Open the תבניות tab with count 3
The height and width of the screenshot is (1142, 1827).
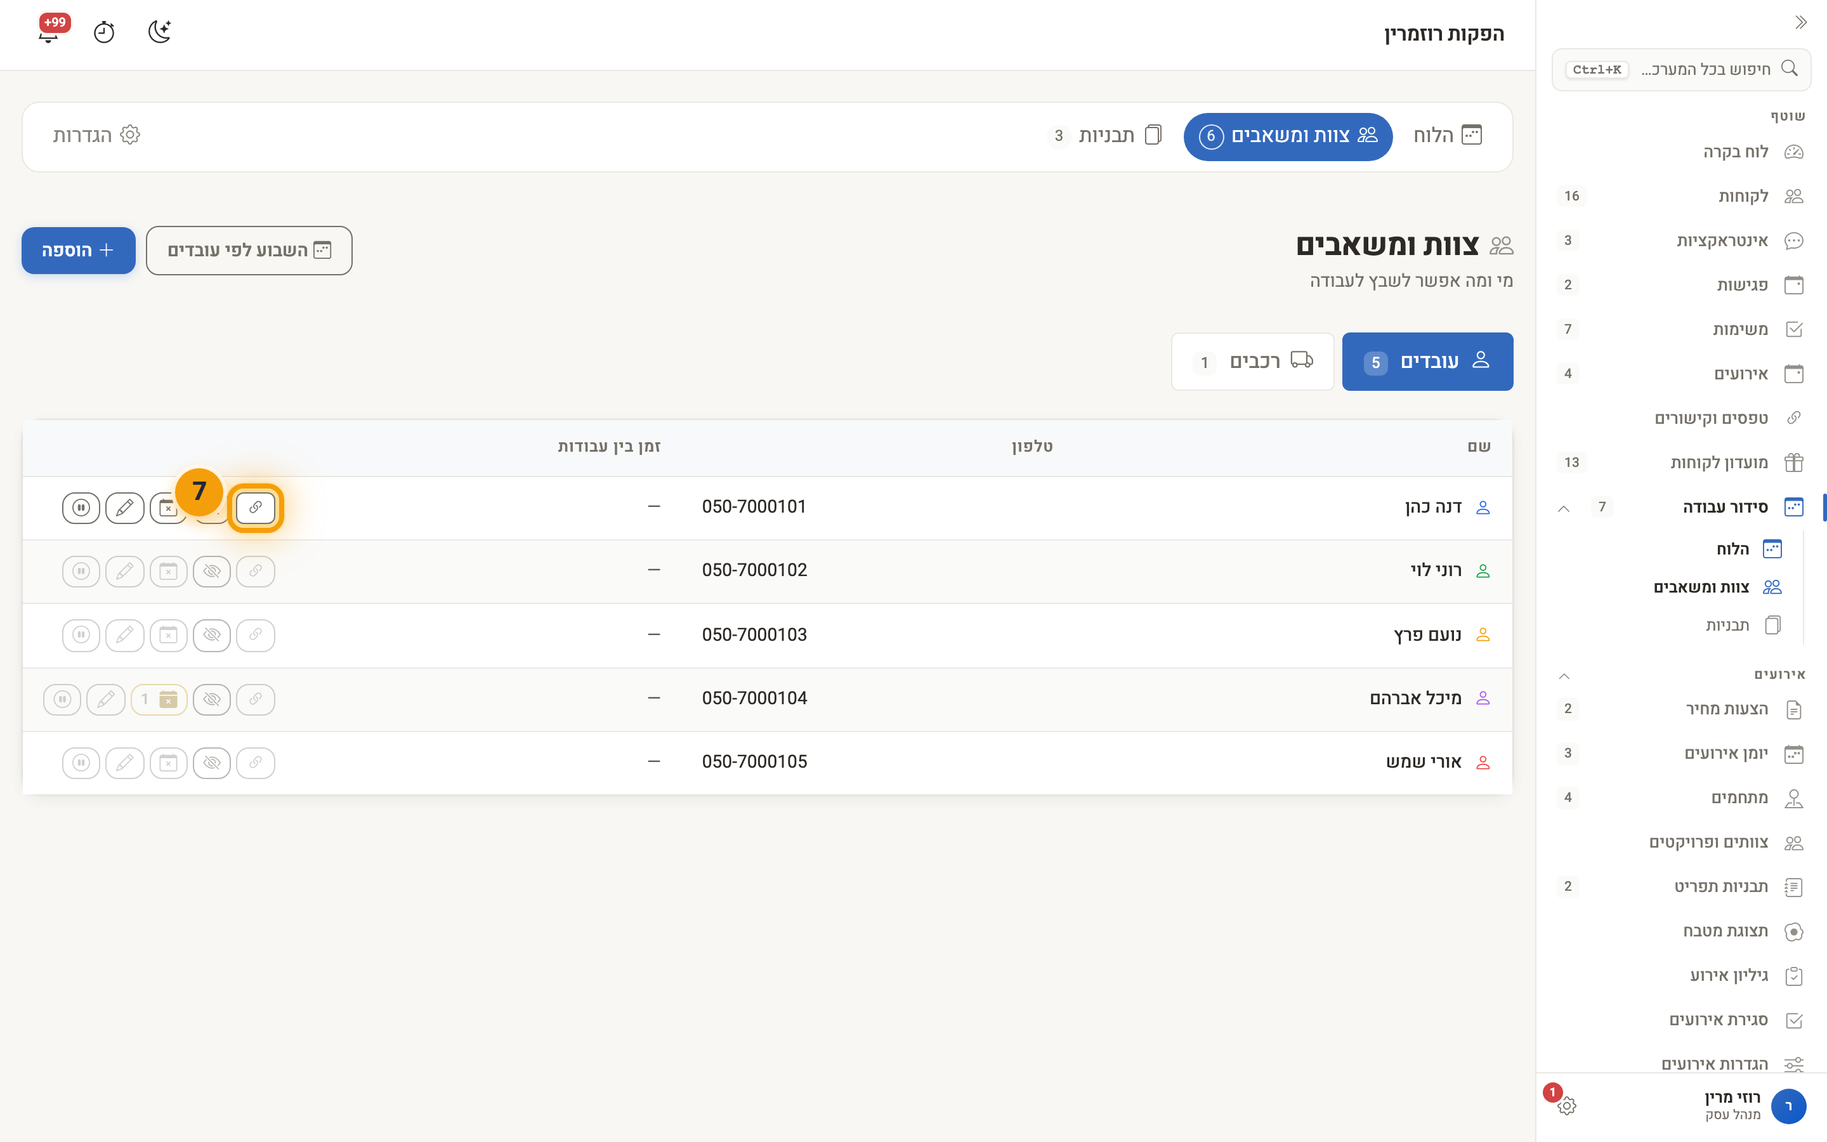tap(1106, 136)
